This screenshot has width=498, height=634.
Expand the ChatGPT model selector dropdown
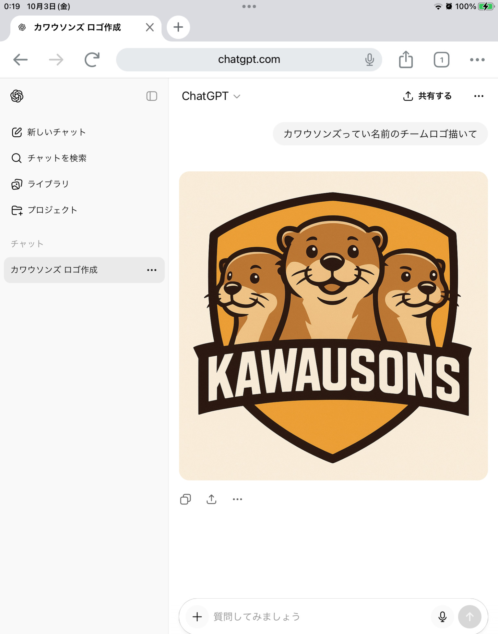[x=211, y=96]
